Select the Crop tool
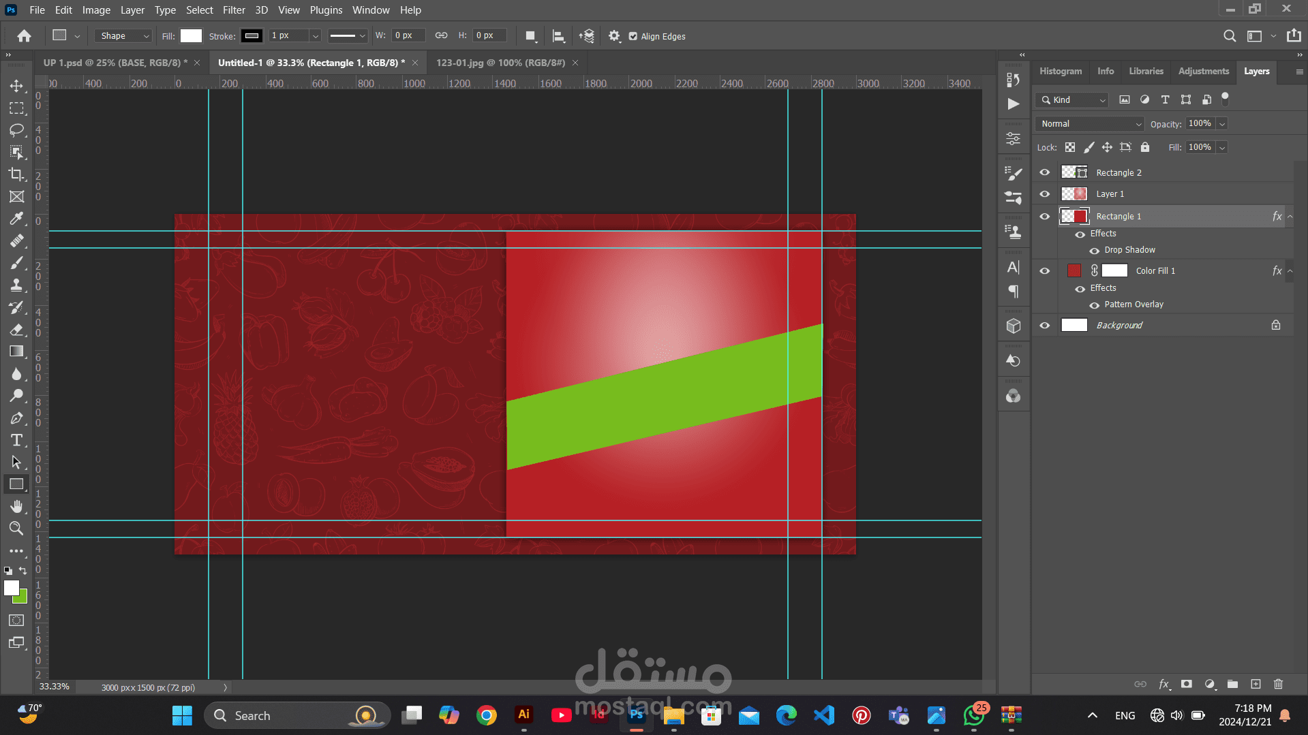 pos(16,174)
